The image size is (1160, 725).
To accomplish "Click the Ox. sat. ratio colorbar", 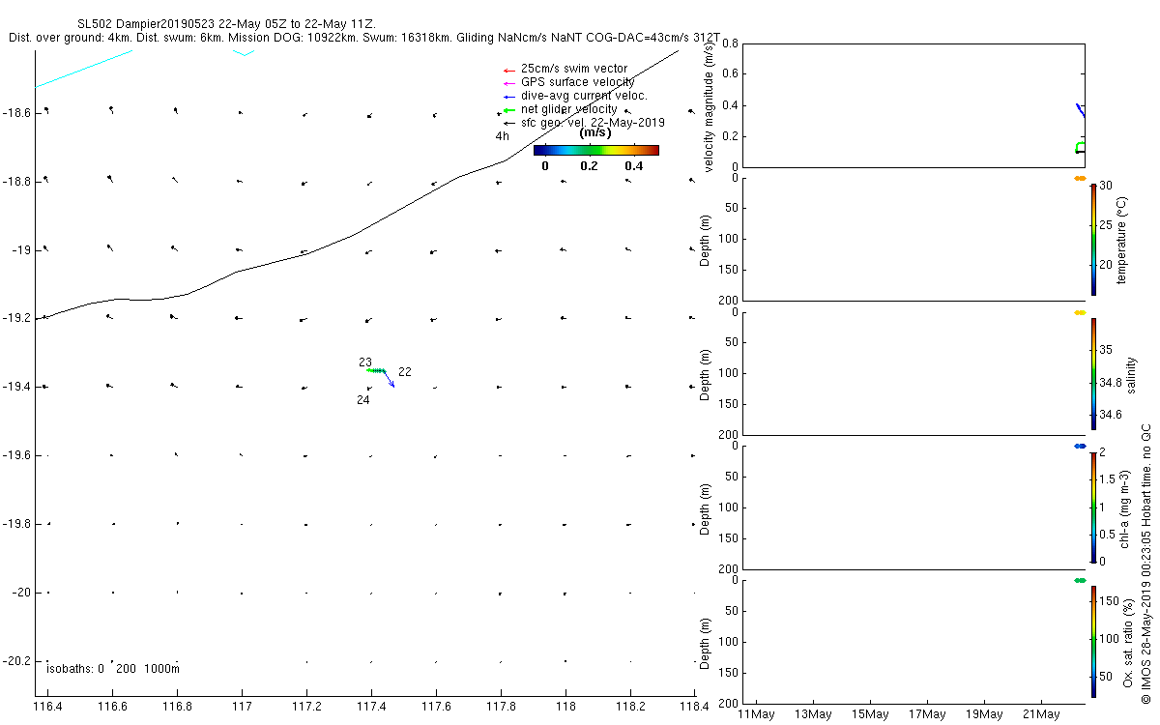I will (x=1093, y=641).
